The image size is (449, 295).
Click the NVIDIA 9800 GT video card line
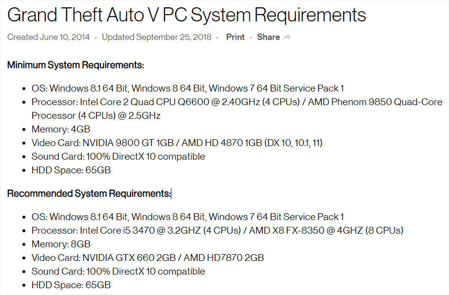click(177, 143)
